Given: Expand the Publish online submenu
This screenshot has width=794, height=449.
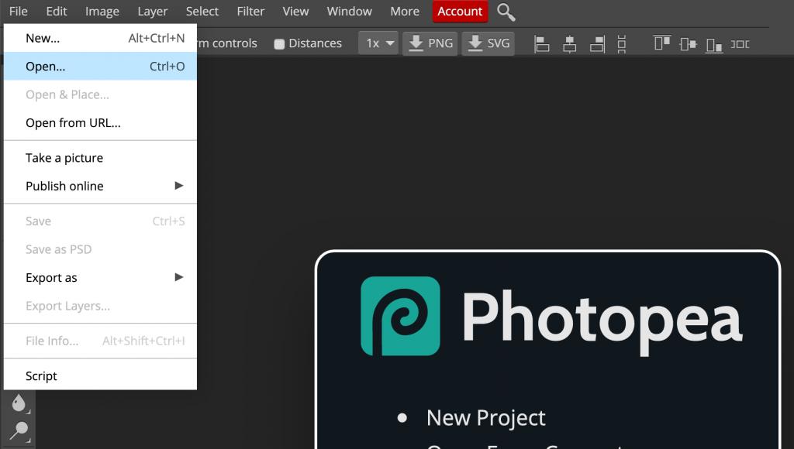Looking at the screenshot, I should (x=100, y=186).
